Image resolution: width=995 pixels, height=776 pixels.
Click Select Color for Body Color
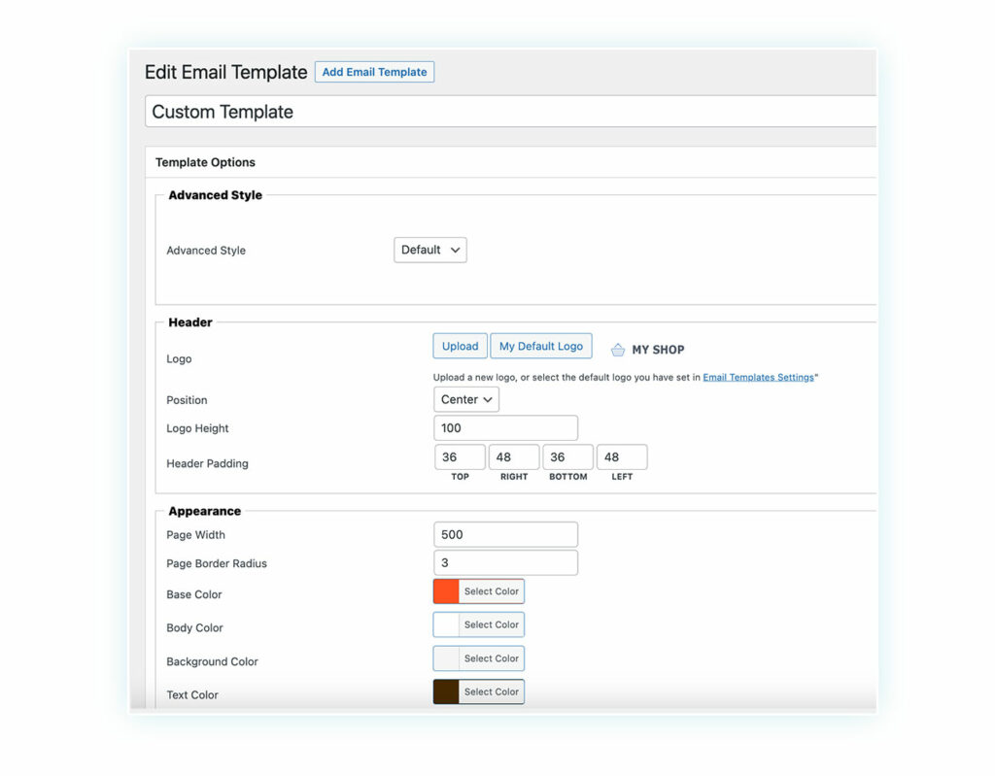pyautogui.click(x=491, y=624)
